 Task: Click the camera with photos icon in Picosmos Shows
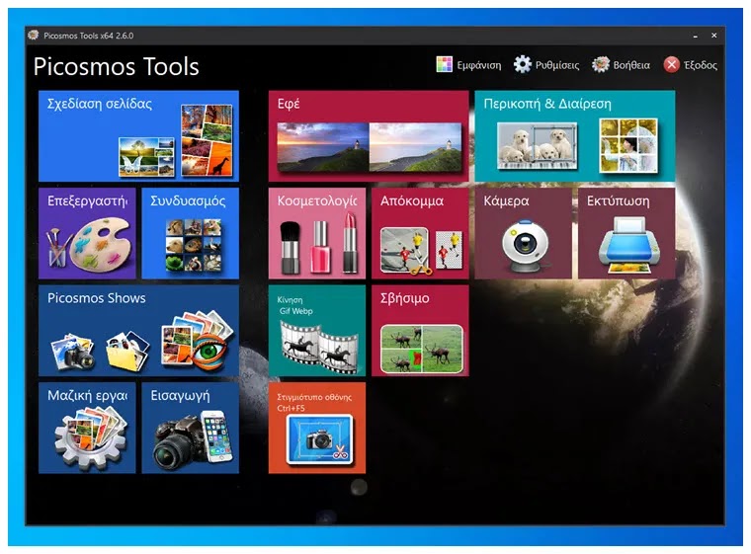[73, 353]
